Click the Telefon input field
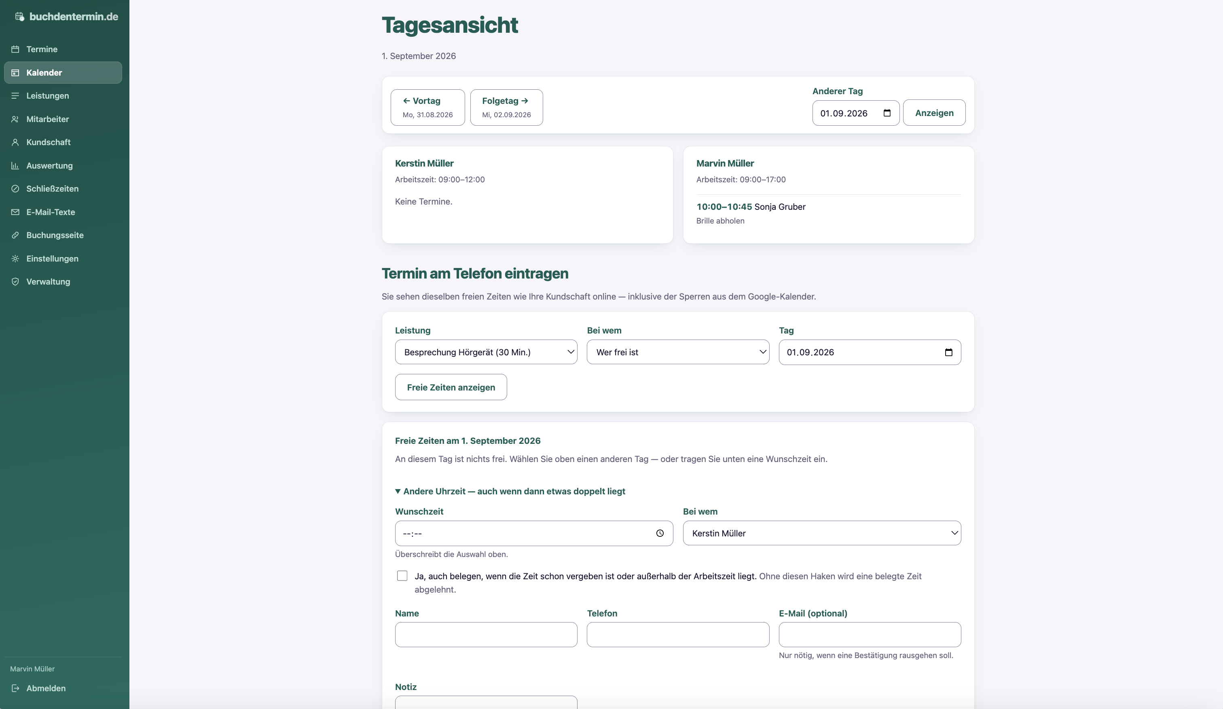Screen dimensions: 1223x709 [677, 634]
